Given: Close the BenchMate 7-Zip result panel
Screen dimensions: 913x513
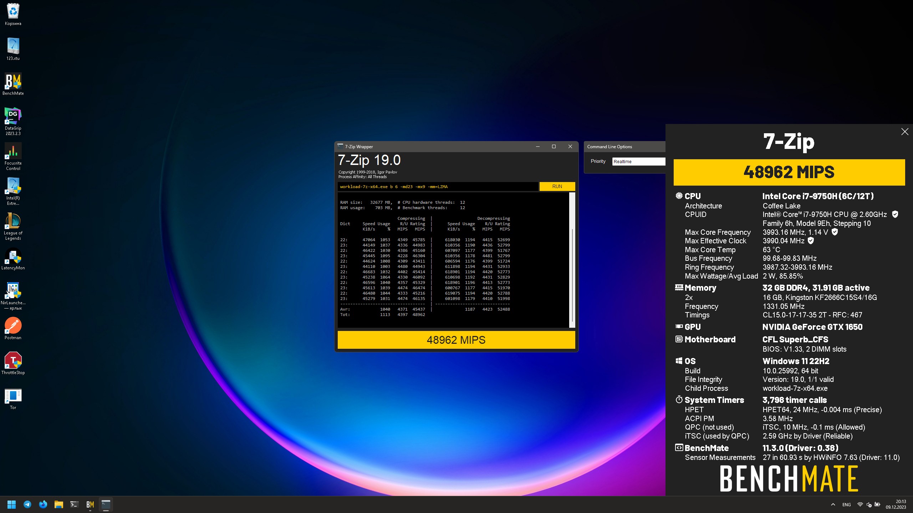Looking at the screenshot, I should point(905,132).
